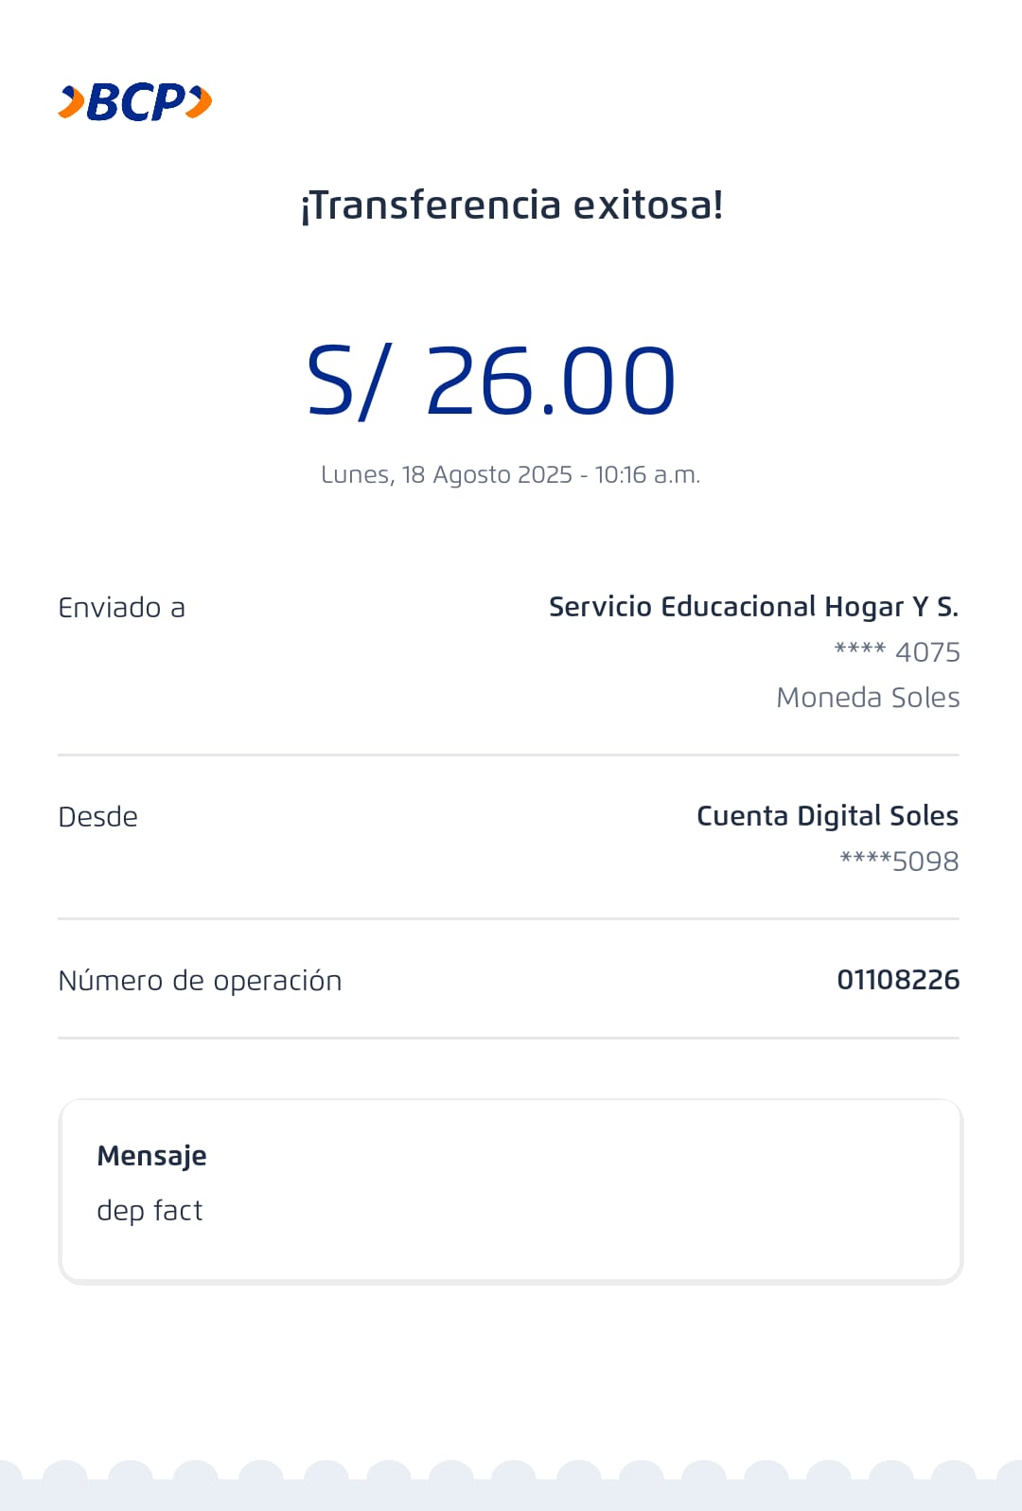
Task: Click the "dep fact" message text
Action: click(x=150, y=1211)
